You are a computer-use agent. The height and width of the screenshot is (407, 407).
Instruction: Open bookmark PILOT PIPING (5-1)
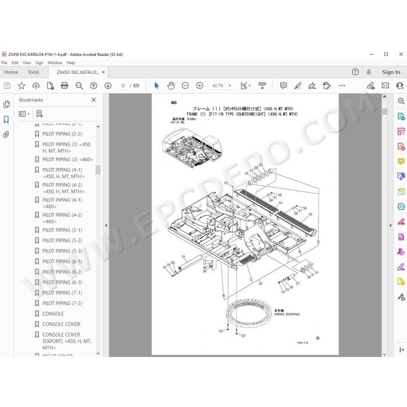(62, 230)
